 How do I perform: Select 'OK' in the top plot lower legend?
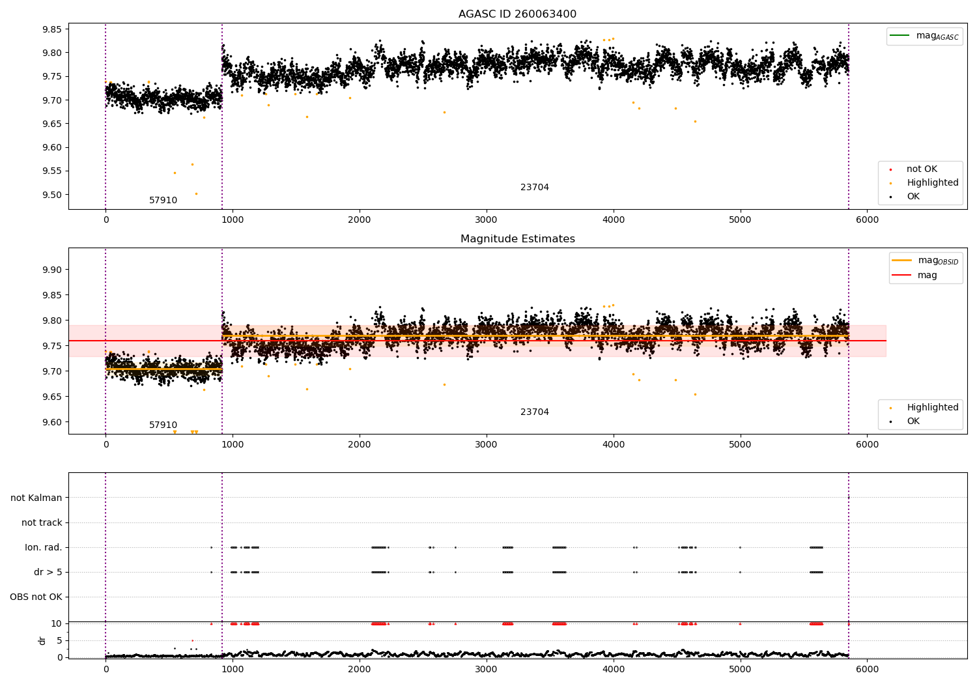[x=913, y=197]
